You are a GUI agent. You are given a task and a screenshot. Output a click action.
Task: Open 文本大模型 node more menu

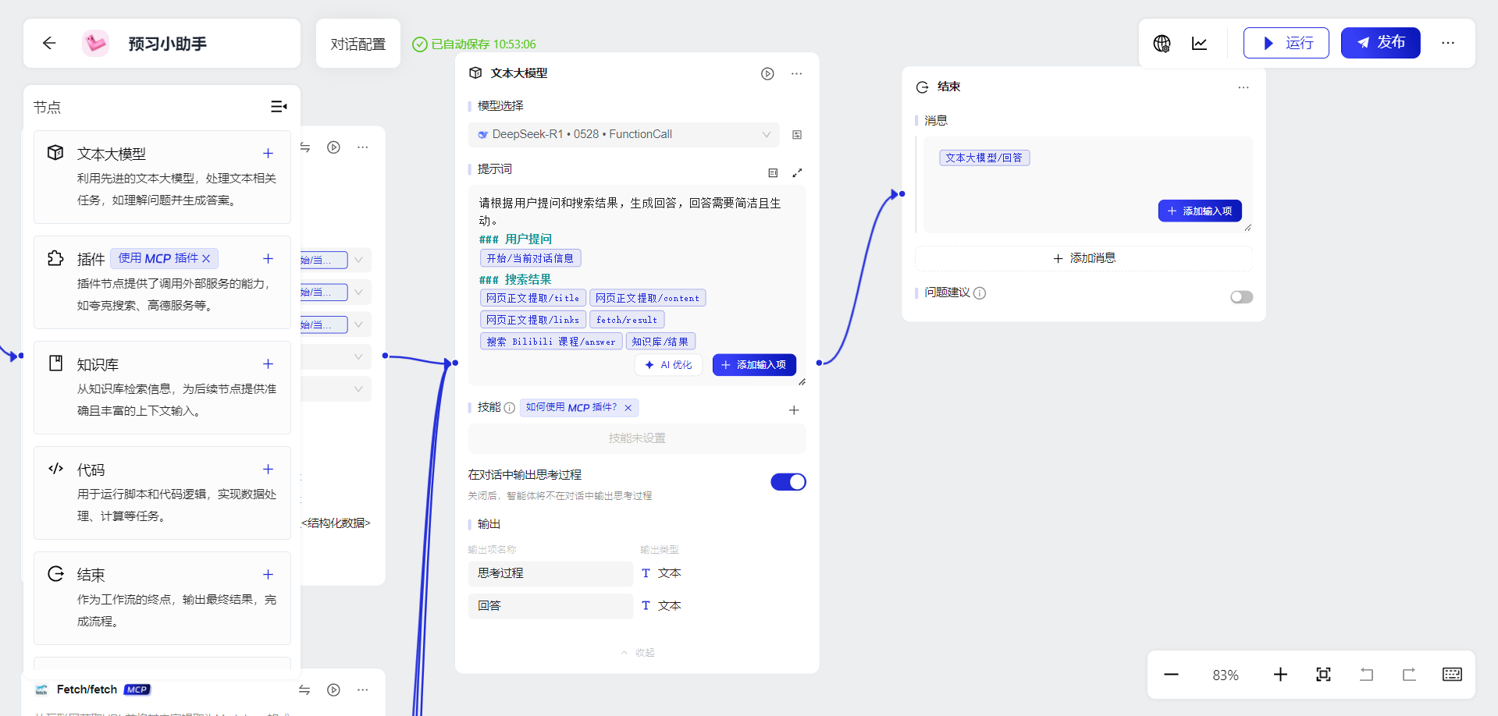[x=796, y=73]
